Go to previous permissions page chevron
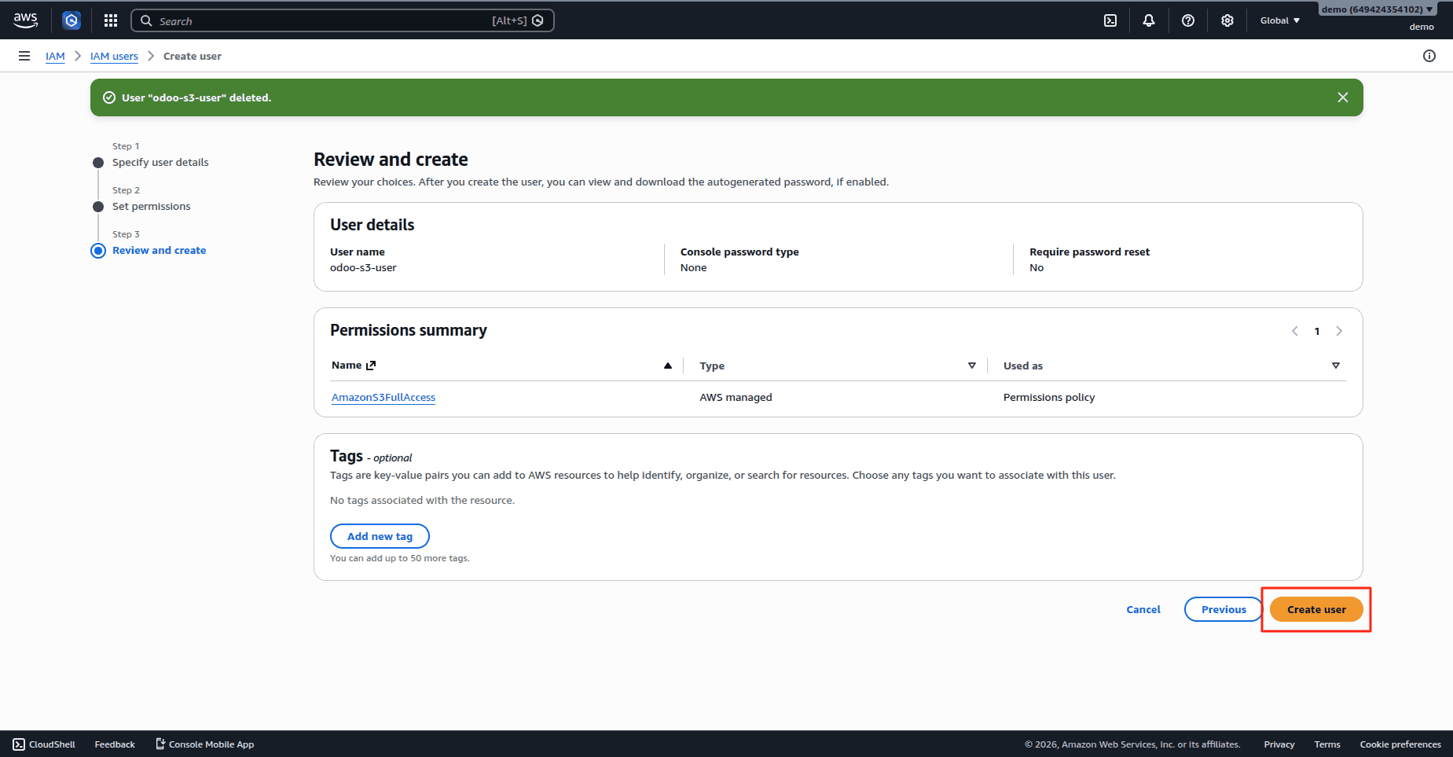Screen dimensions: 1453x757 1295,331
